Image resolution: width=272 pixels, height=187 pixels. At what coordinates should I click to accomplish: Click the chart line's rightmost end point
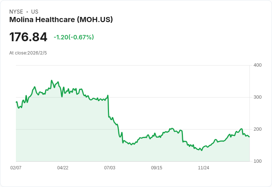pos(249,137)
